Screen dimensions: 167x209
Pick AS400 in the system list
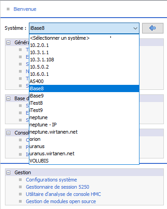point(84,81)
